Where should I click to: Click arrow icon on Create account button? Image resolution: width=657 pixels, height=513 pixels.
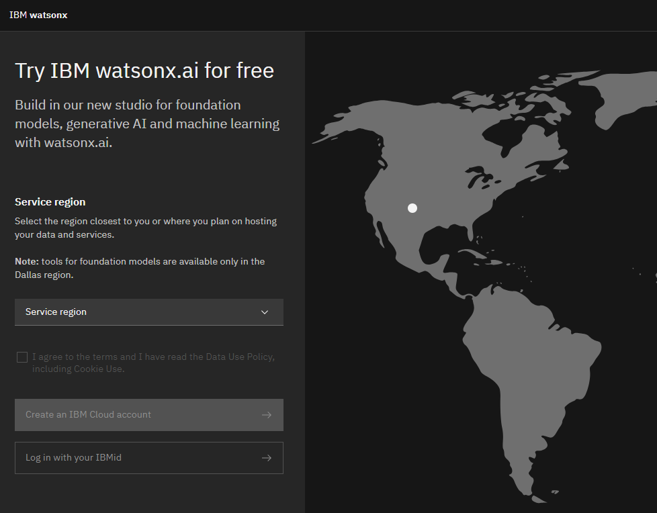tap(267, 415)
